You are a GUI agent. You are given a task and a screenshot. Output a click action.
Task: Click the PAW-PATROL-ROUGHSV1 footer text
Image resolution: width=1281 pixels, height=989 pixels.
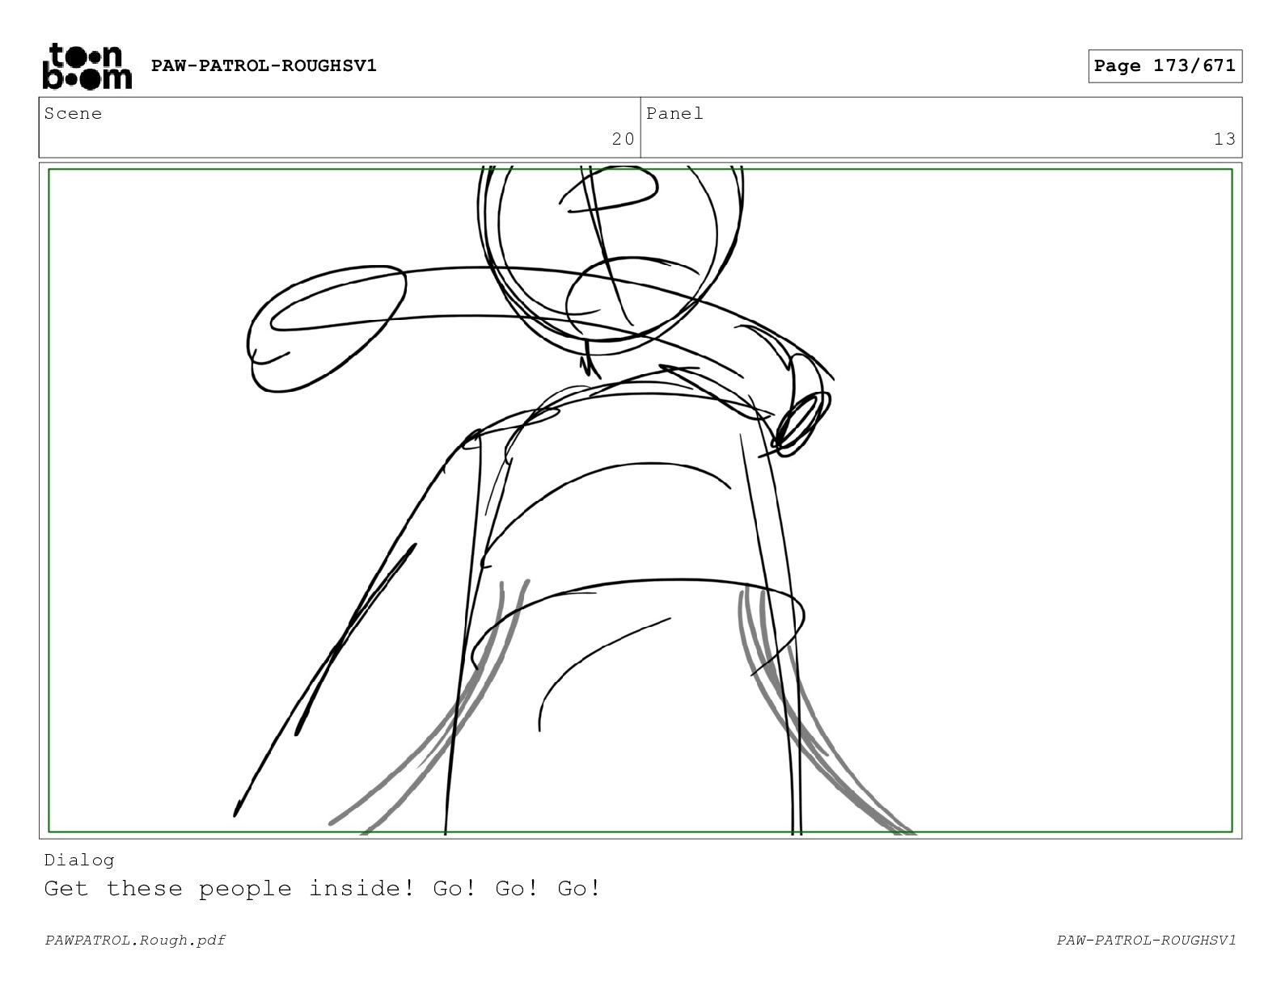(1146, 940)
